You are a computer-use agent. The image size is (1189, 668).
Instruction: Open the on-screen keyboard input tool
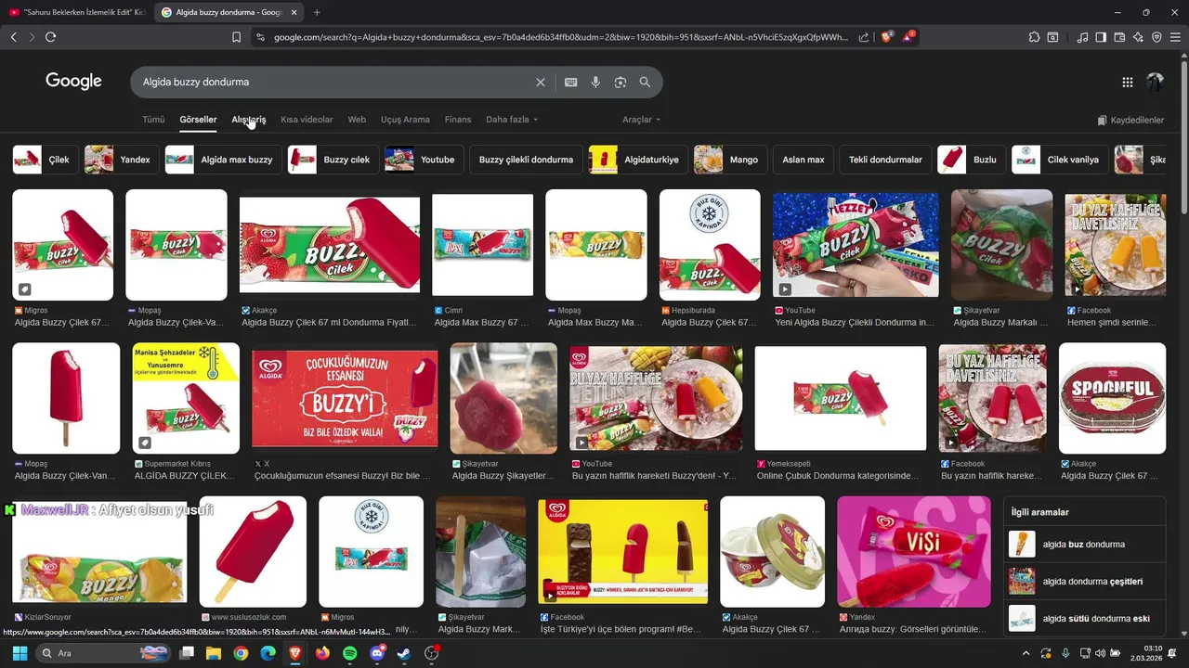click(571, 83)
